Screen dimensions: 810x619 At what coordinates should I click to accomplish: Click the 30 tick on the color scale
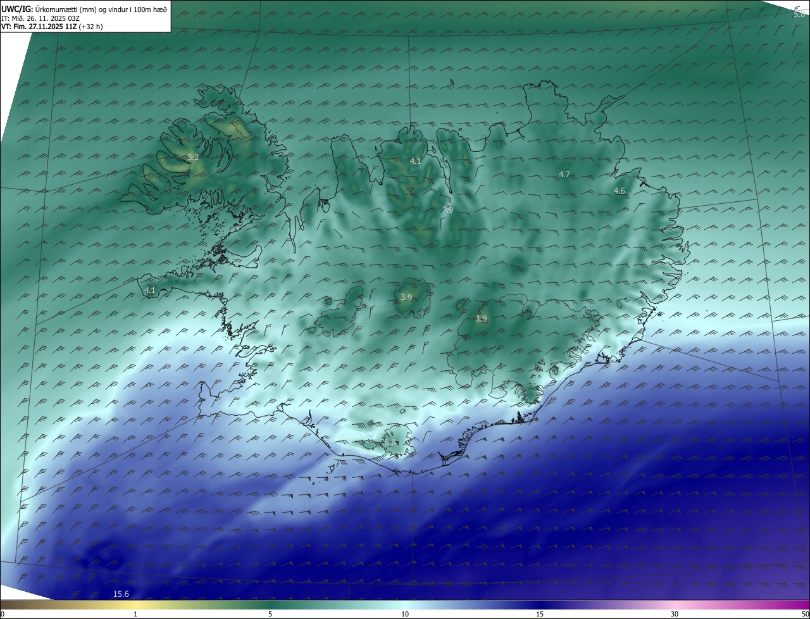675,614
